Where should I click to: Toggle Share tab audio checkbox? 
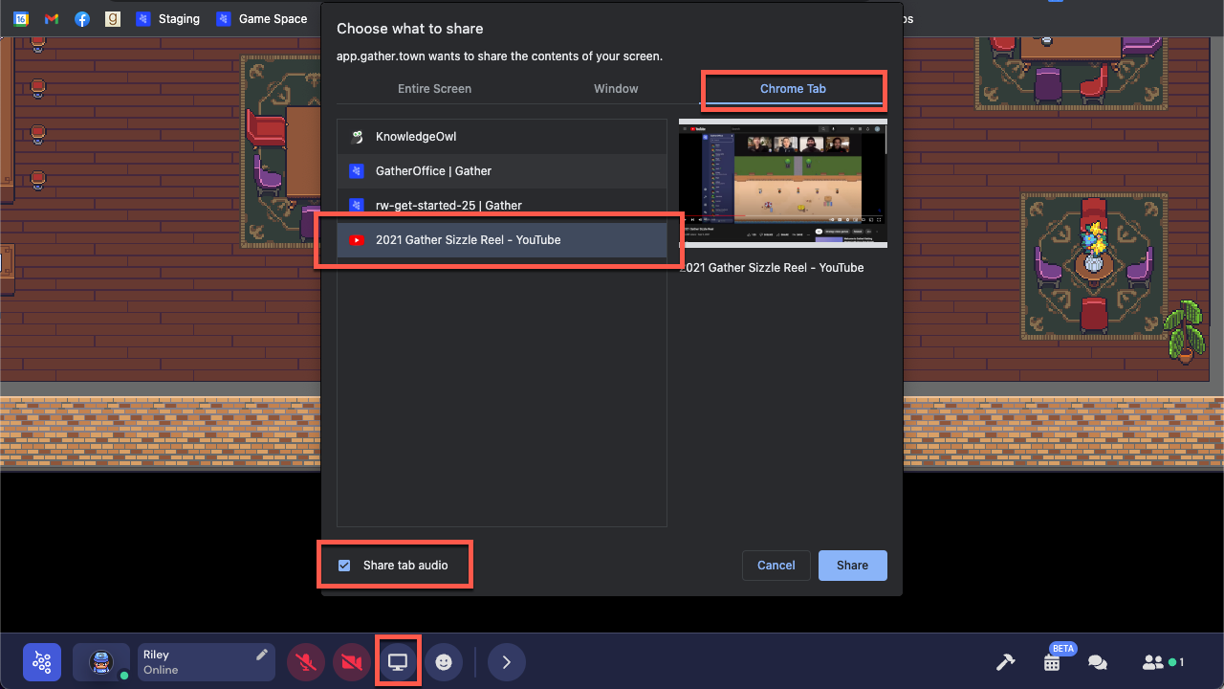(344, 566)
